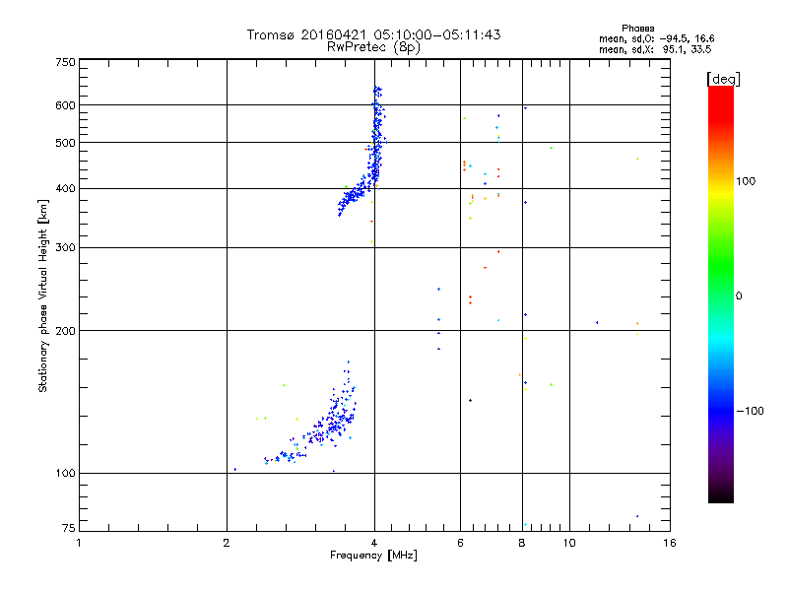Click the x-axis tick label '16'

click(x=670, y=543)
